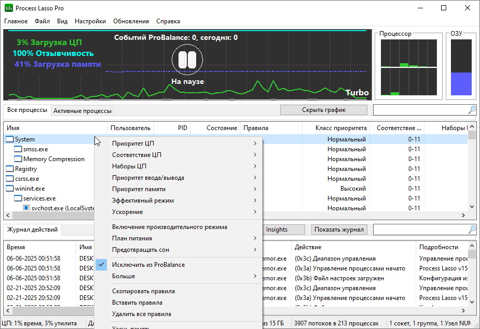480x329 pixels.
Task: Sort by Класс приоритета column header
Action: point(336,128)
